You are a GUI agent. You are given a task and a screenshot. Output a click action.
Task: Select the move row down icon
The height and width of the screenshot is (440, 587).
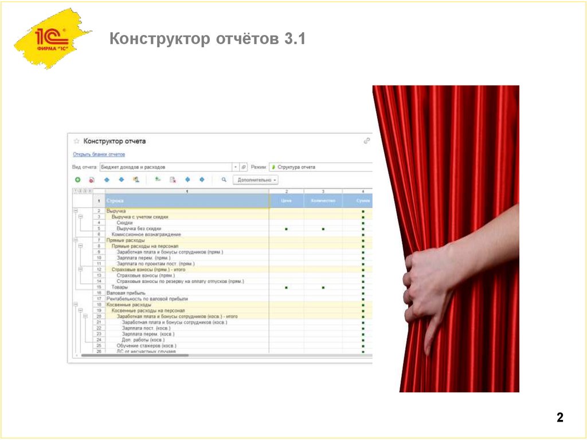[122, 180]
